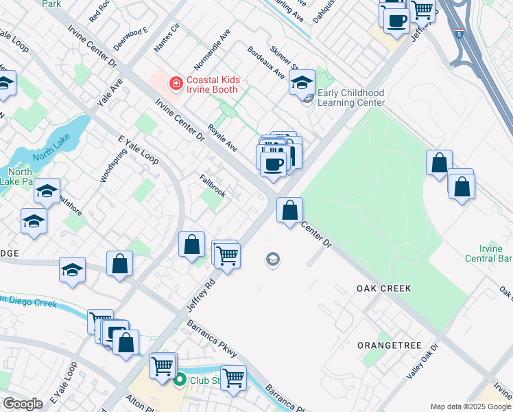Select grey university icon south of Center Dr

272,260
